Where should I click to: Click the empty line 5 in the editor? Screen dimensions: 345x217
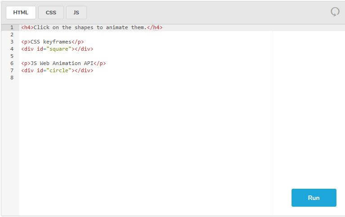coord(135,56)
